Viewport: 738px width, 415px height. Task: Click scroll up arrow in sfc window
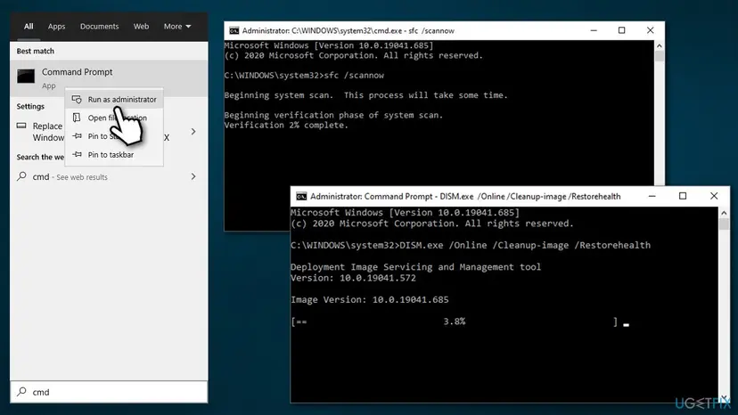tap(660, 45)
